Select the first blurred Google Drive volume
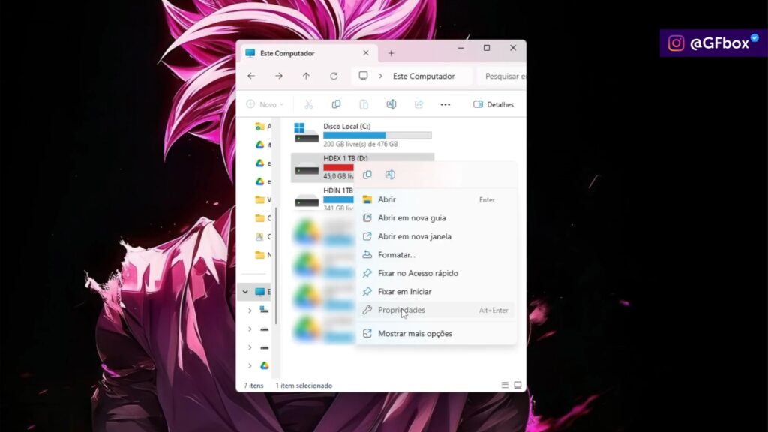 (324, 232)
